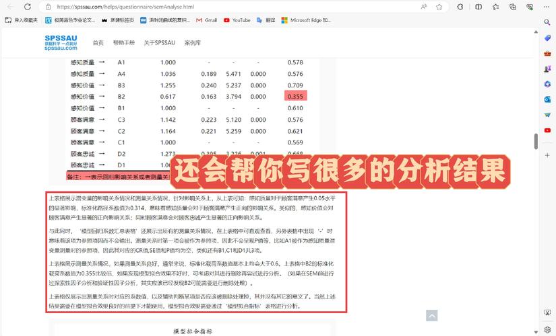Image resolution: width=556 pixels, height=336 pixels.
Task: Add page to favorites with star icon
Action: [x=439, y=7]
